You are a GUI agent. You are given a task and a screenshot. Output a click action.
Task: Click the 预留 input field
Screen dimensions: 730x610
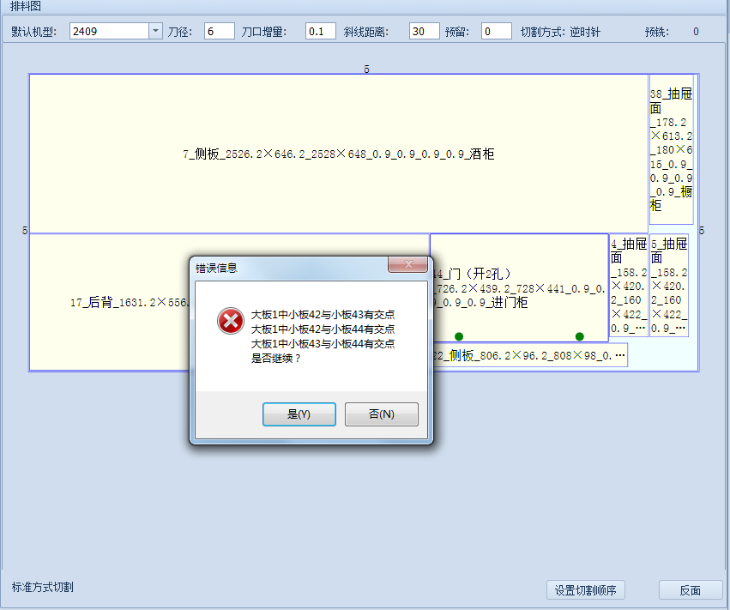[496, 32]
